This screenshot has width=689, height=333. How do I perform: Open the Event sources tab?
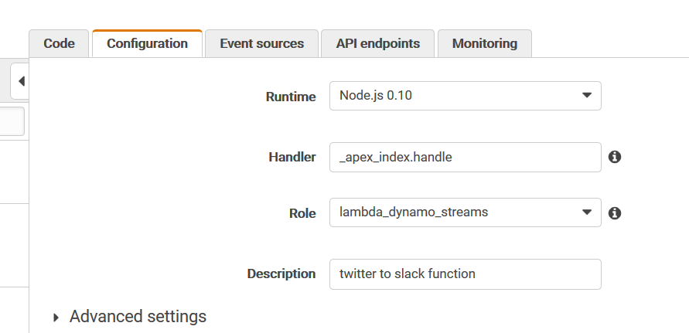click(261, 43)
